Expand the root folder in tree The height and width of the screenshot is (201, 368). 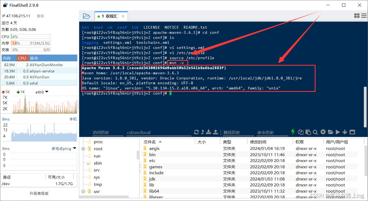point(83,149)
